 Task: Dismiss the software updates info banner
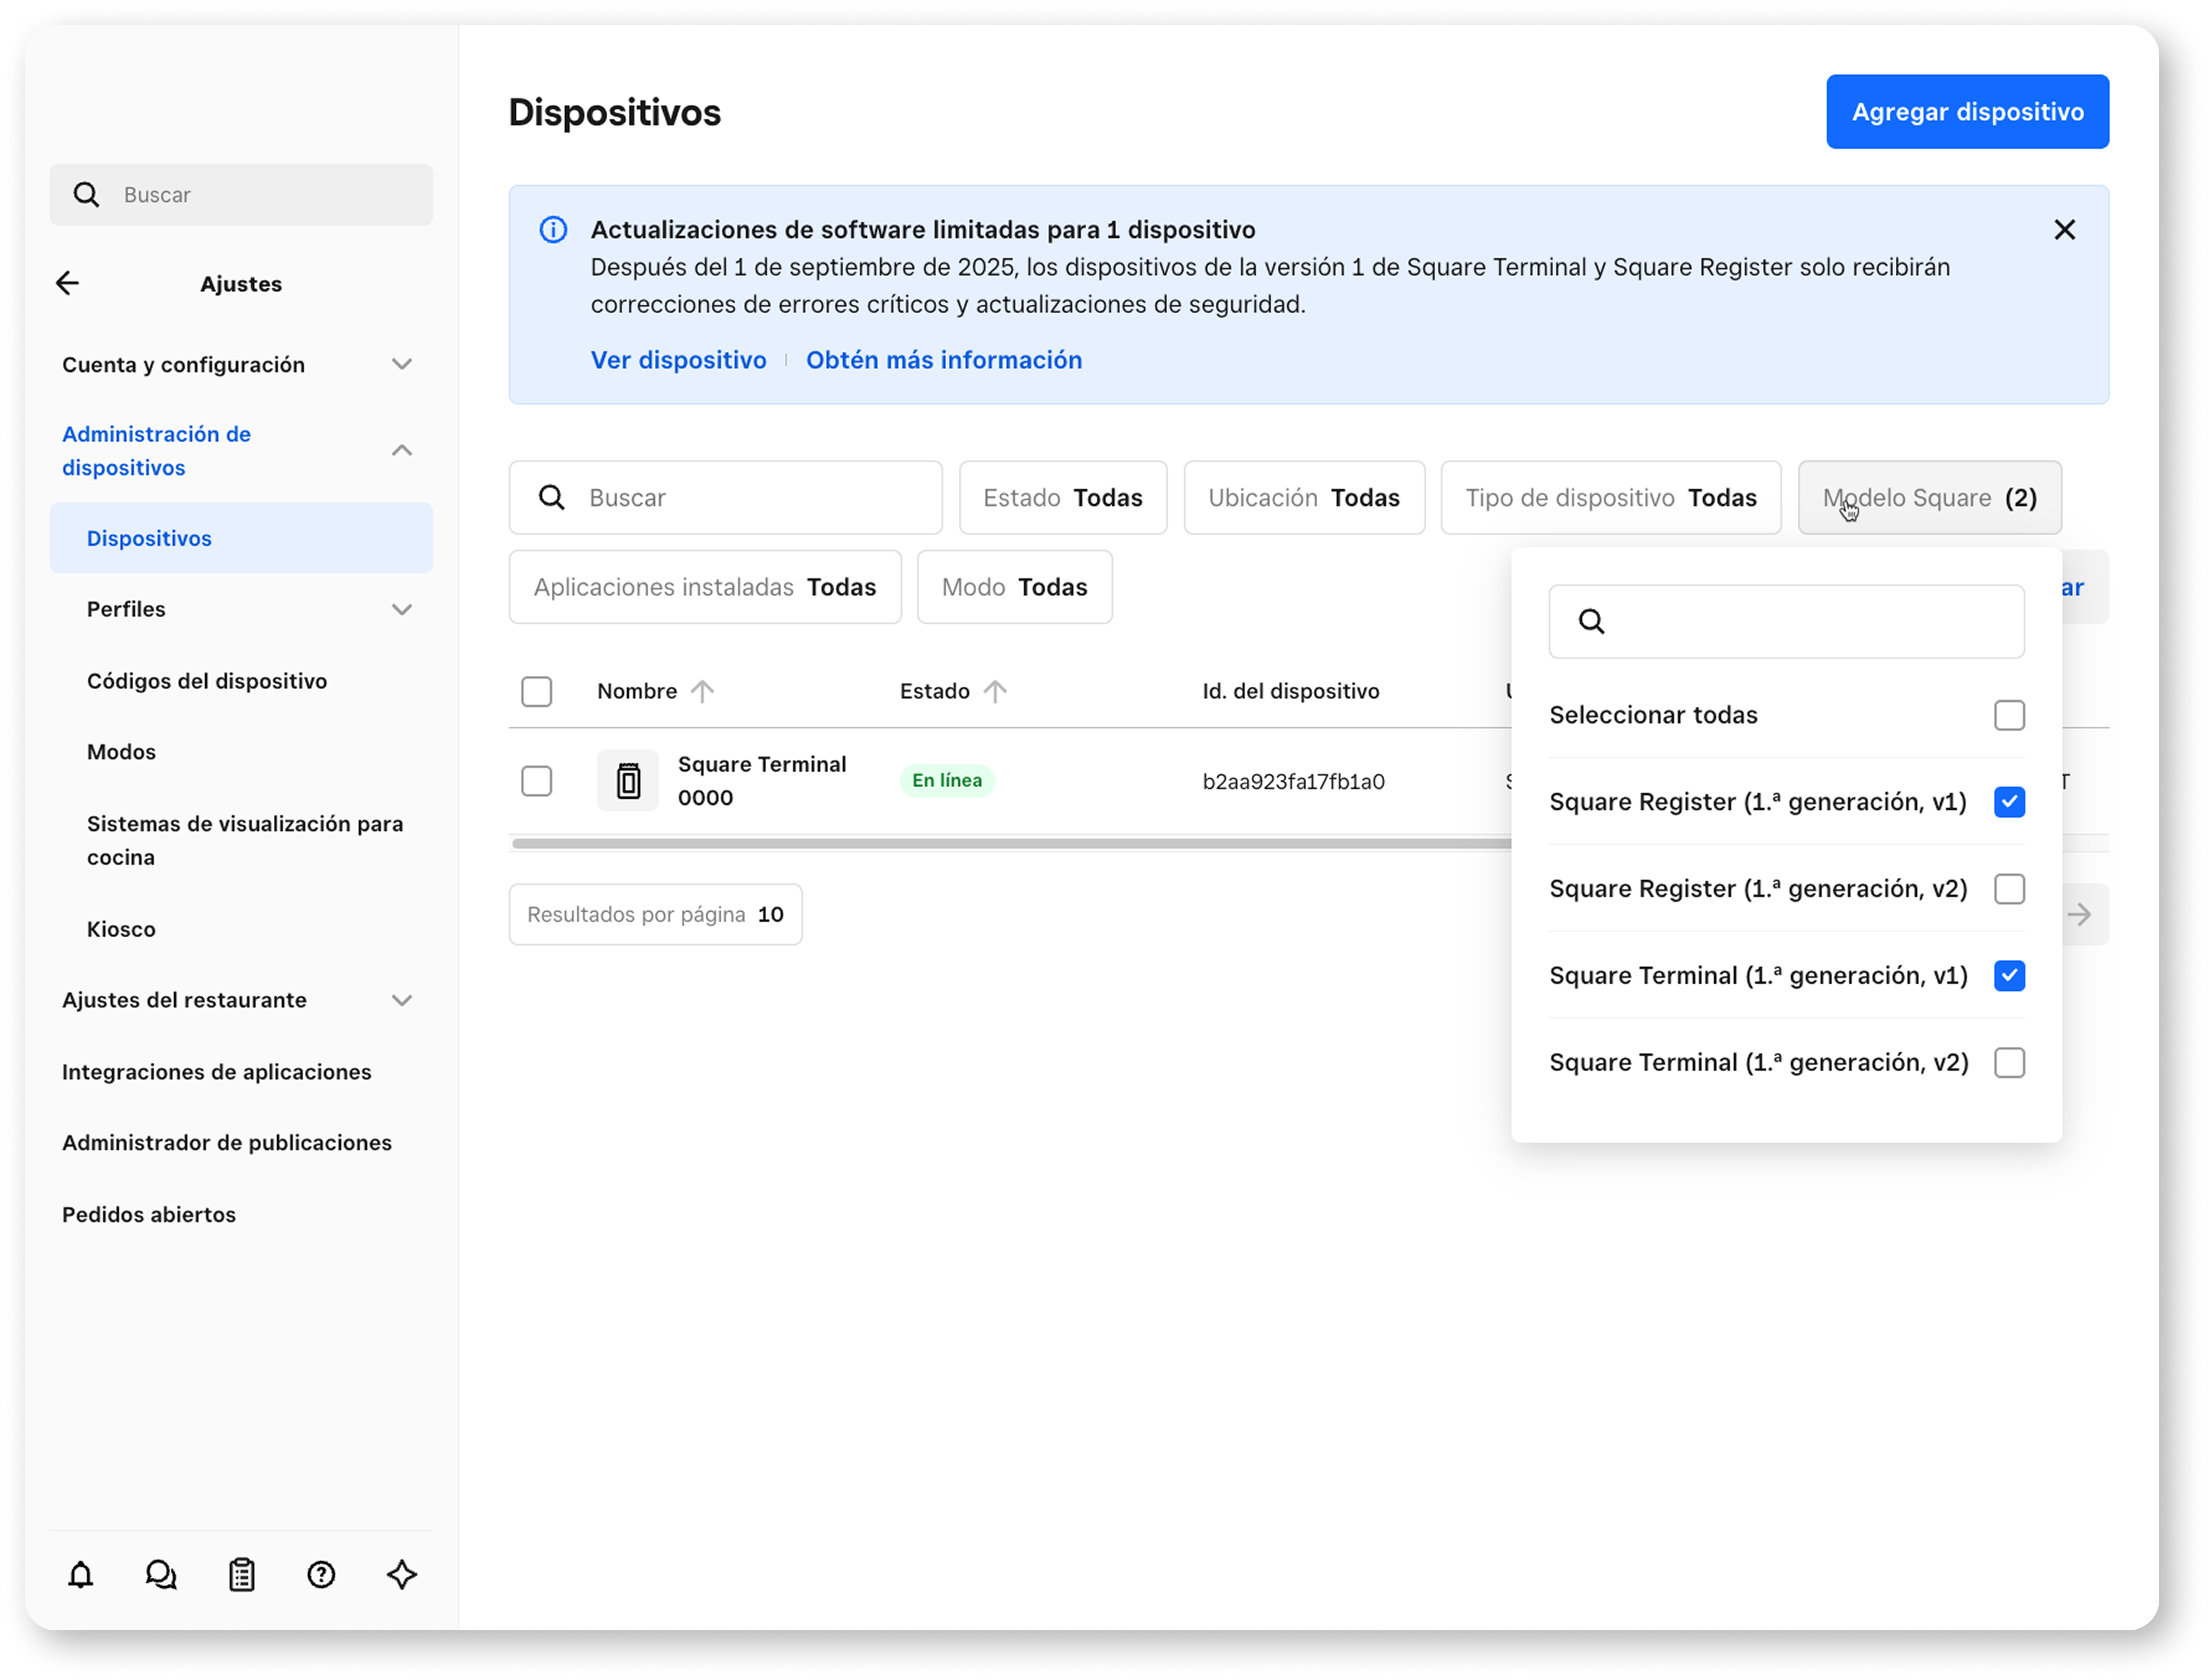point(2064,230)
